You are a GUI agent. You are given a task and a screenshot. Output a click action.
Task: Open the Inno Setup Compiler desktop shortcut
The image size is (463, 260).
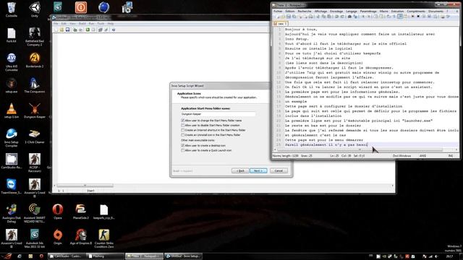click(12, 137)
